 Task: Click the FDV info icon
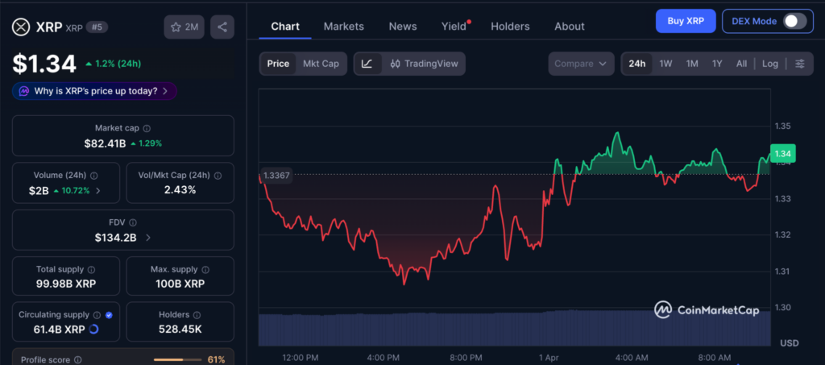pyautogui.click(x=133, y=222)
